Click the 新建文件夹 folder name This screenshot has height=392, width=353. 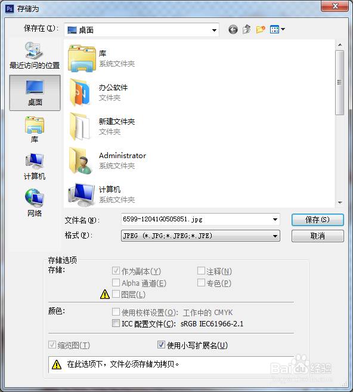(x=117, y=122)
